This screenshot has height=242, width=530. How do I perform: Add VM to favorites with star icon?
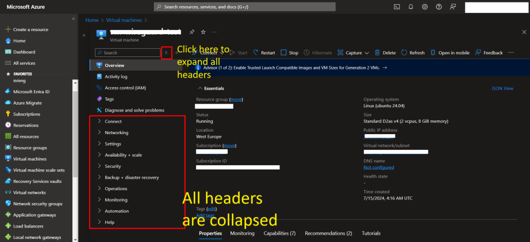point(203,32)
